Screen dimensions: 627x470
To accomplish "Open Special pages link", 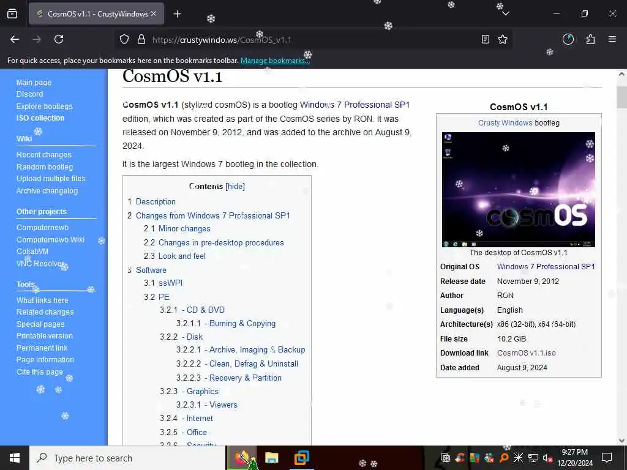I will 40,324.
